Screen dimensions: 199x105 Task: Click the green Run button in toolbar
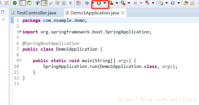(99, 3)
